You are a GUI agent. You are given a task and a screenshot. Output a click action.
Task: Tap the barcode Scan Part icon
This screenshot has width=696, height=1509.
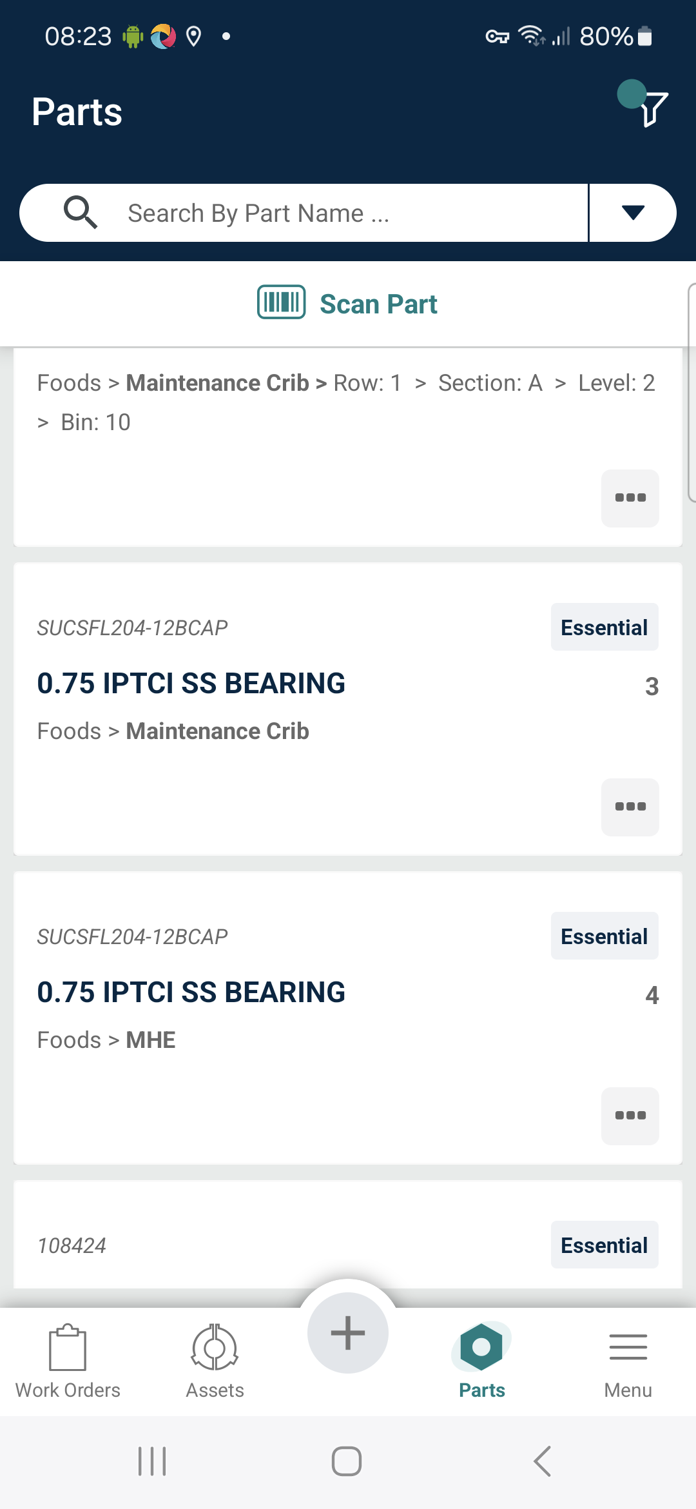click(x=282, y=302)
